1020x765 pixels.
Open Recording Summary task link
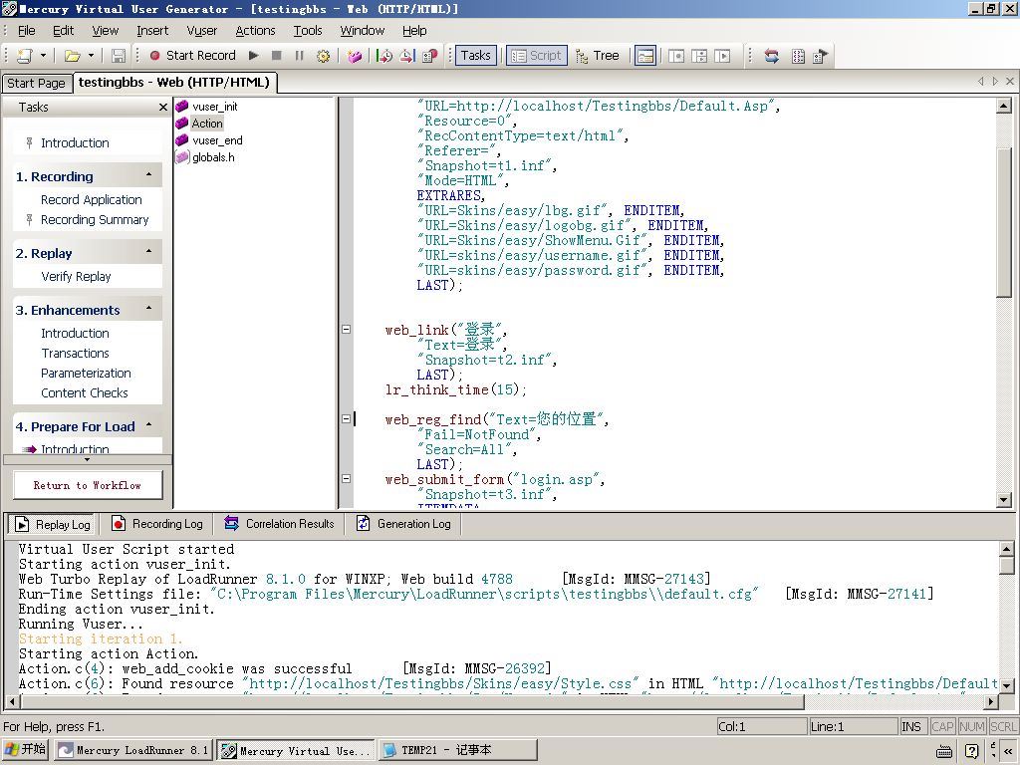[x=95, y=220]
